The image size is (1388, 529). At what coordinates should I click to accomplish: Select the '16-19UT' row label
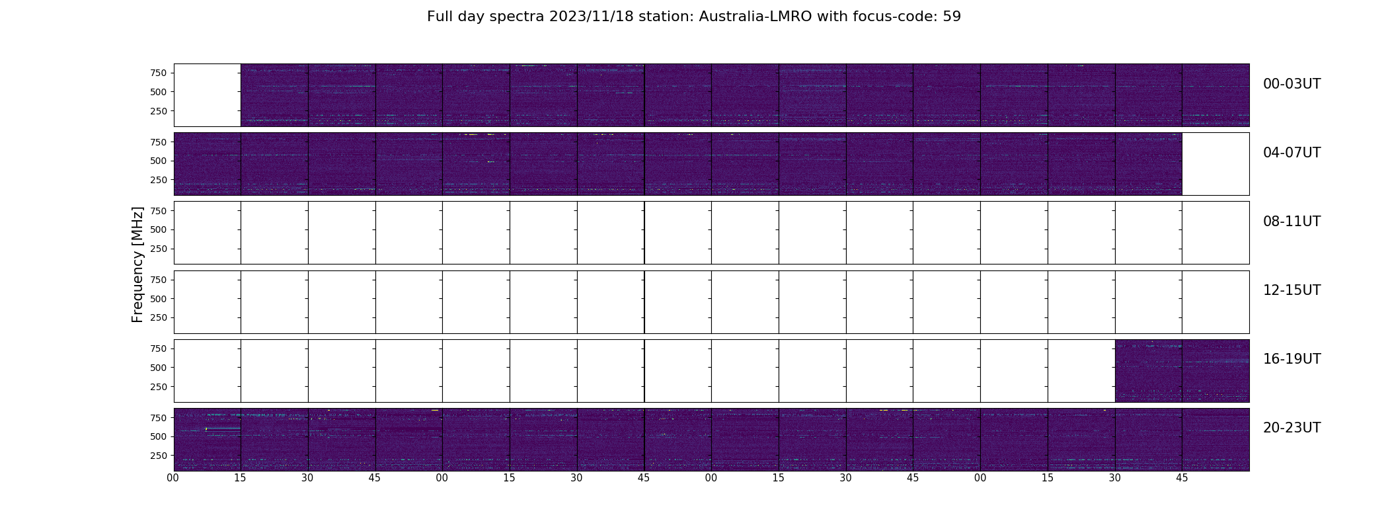(x=1292, y=359)
